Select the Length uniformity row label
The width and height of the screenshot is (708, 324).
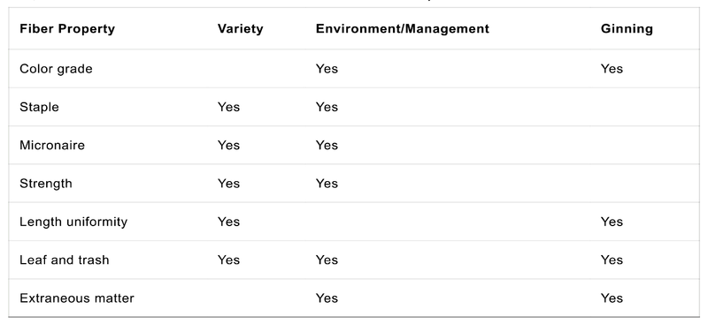73,222
